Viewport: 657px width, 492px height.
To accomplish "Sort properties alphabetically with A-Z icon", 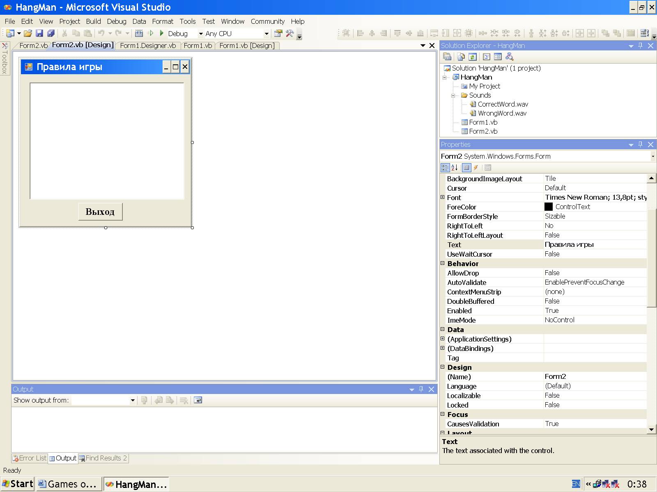I will (455, 167).
